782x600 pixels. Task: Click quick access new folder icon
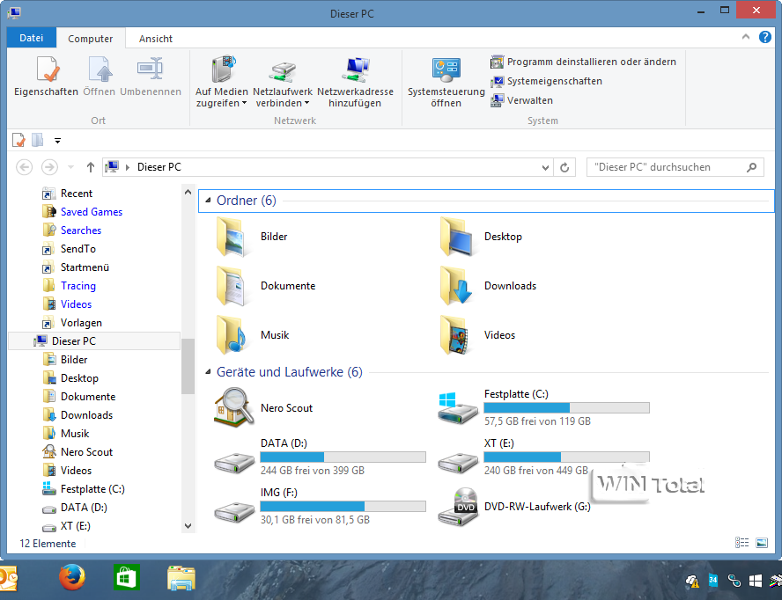click(x=37, y=141)
